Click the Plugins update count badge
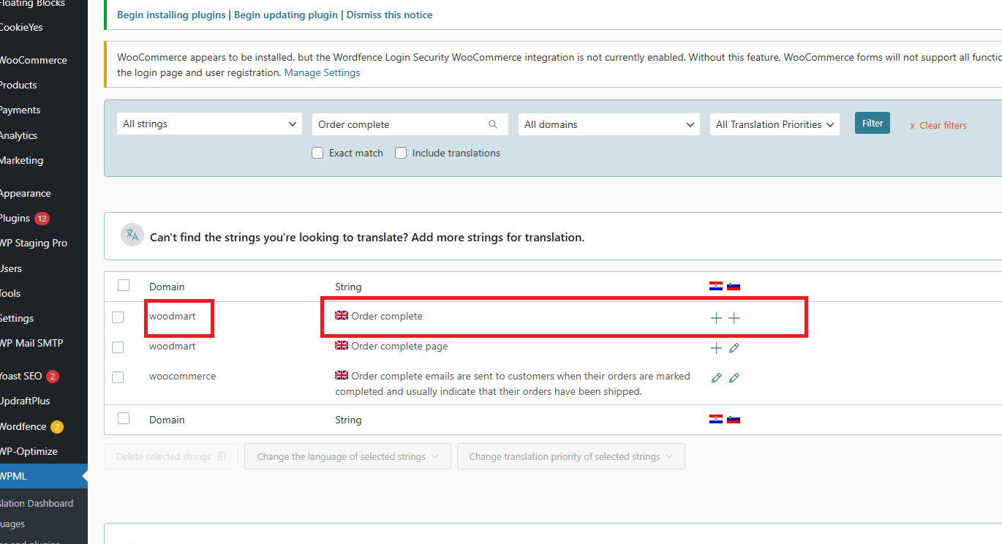The image size is (1002, 544). pos(42,219)
